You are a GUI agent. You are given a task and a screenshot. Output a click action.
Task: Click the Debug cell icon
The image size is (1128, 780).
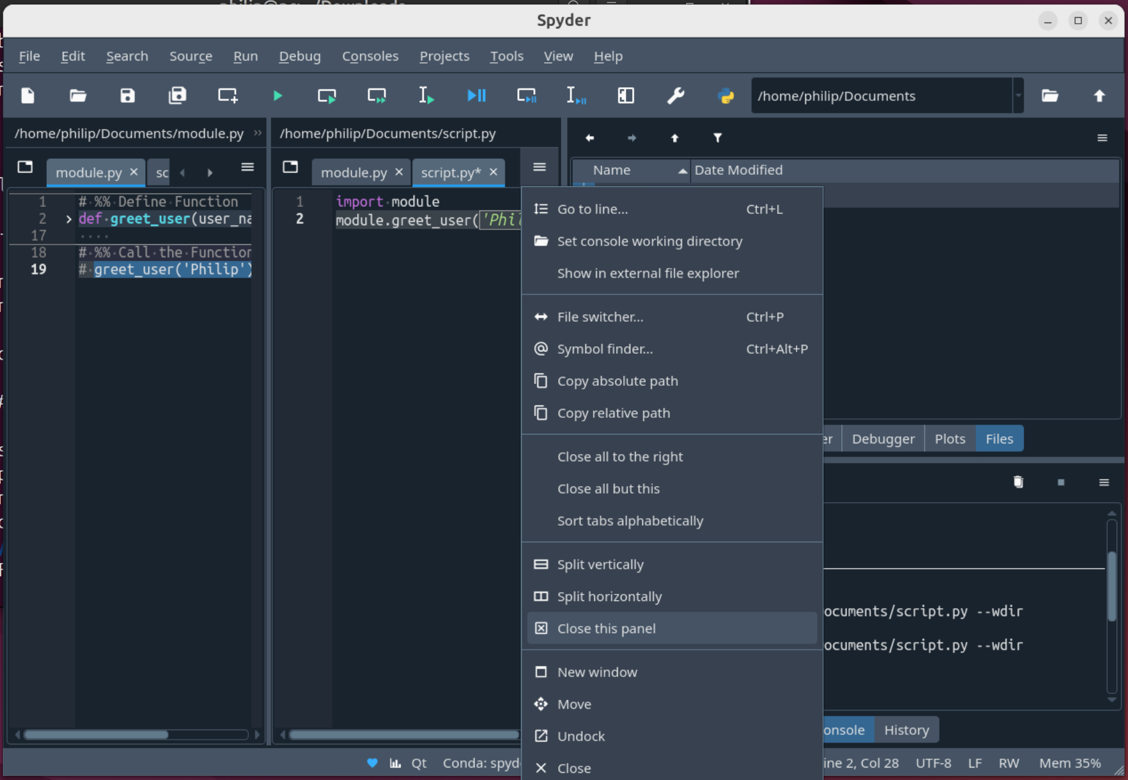[526, 95]
